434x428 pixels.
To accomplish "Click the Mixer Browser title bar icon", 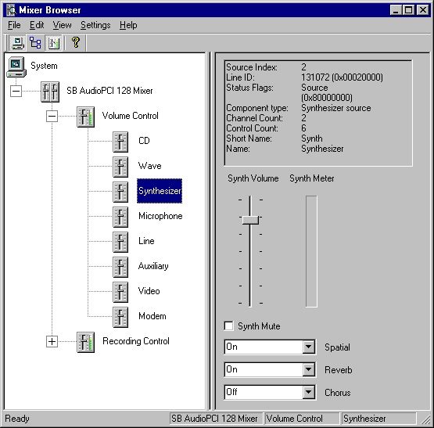I will point(12,10).
